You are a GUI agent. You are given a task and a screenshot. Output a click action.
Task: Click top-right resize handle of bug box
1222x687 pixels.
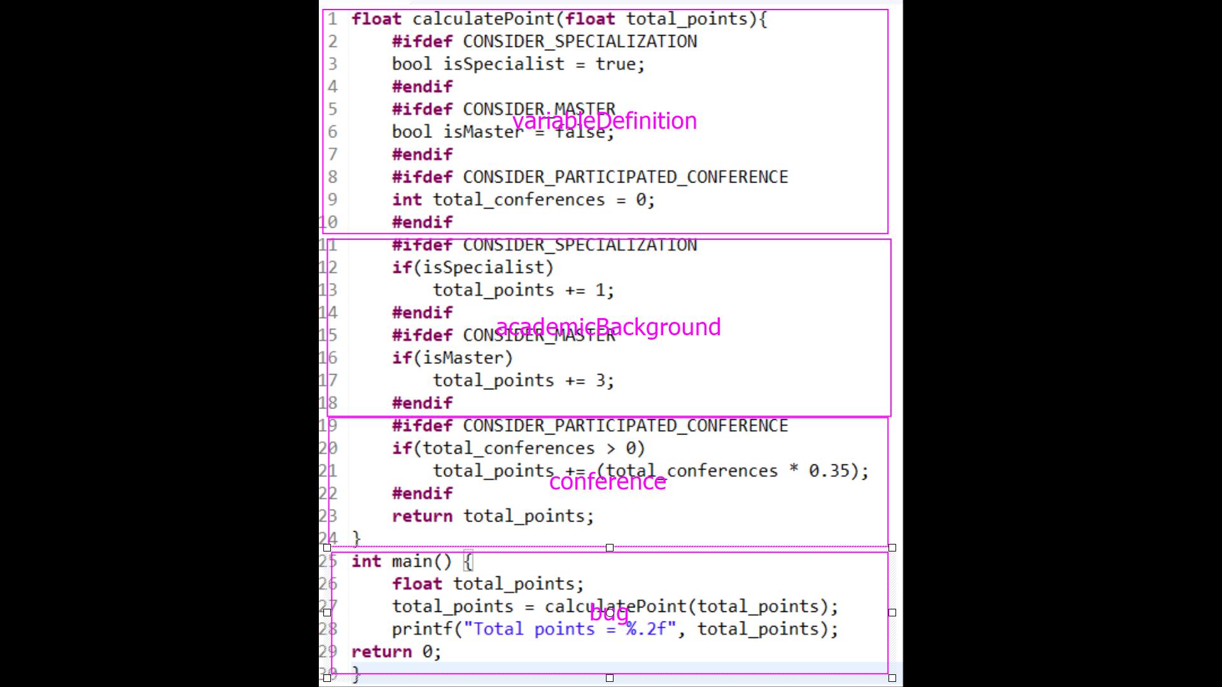coord(892,548)
